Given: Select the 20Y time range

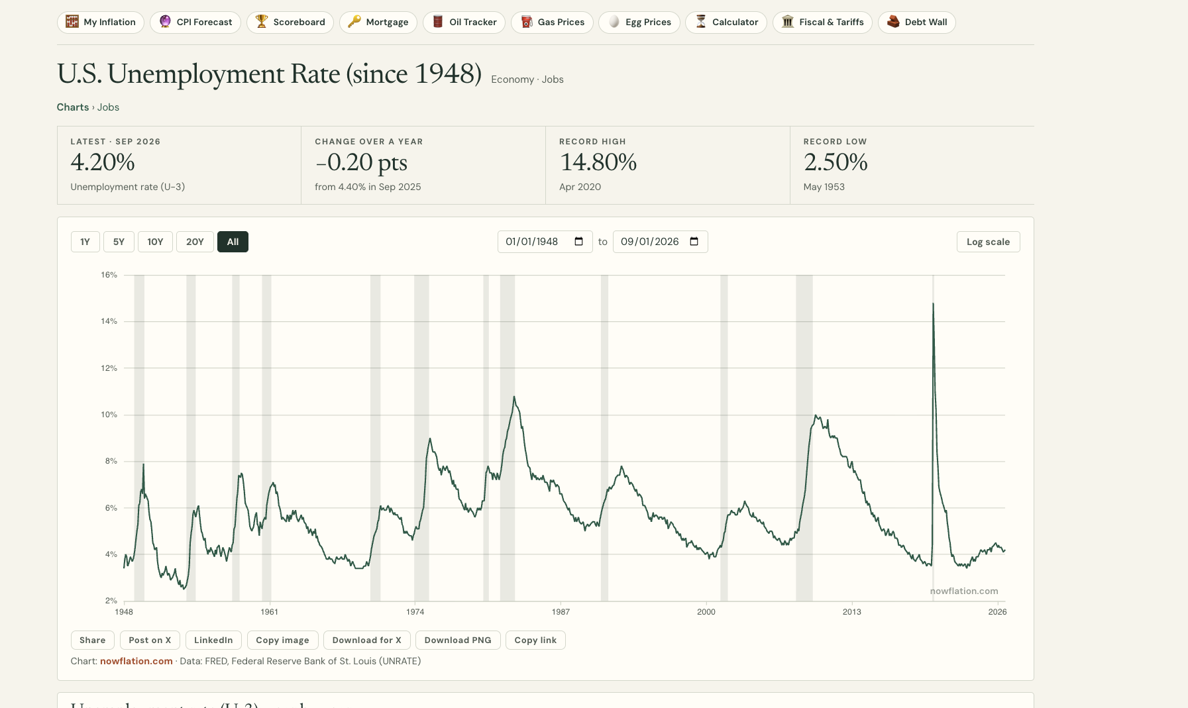Looking at the screenshot, I should point(195,242).
